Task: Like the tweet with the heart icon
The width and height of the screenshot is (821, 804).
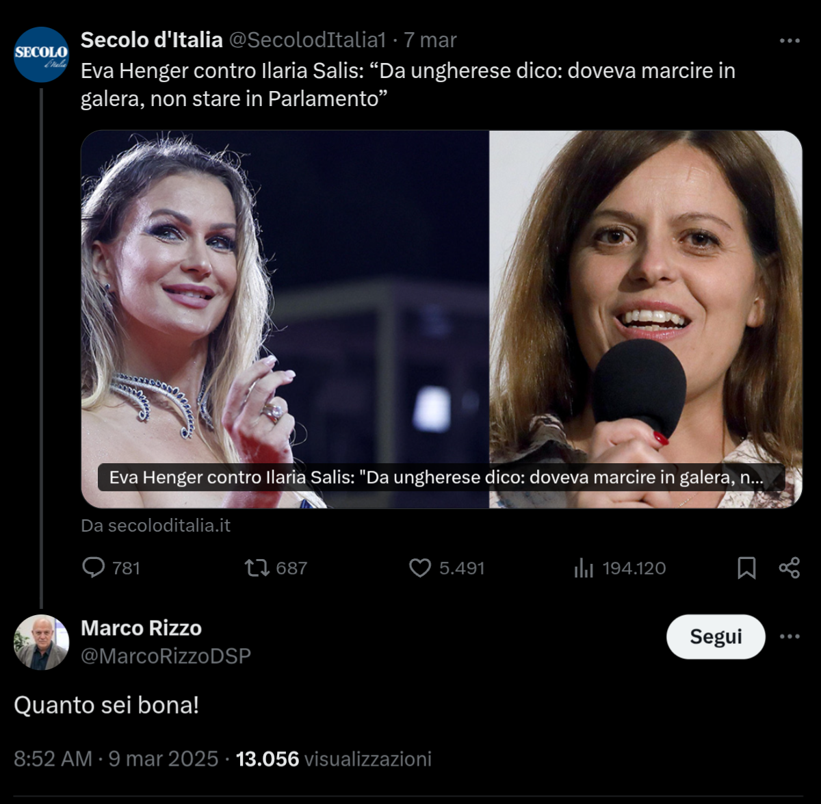Action: [421, 567]
